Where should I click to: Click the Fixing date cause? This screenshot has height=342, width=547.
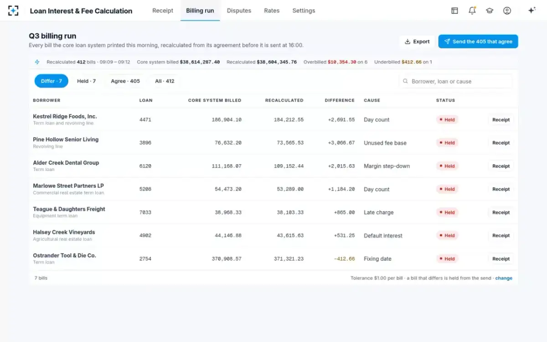pos(377,259)
